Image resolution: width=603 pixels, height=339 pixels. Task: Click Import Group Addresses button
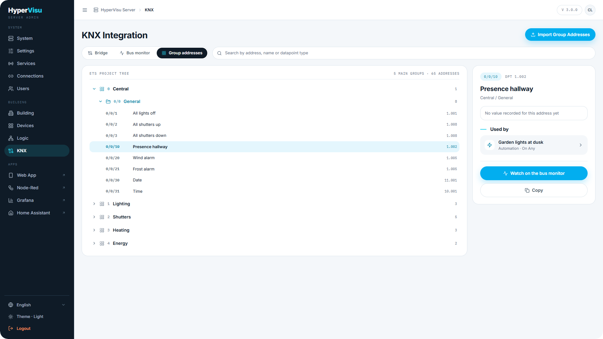point(560,35)
